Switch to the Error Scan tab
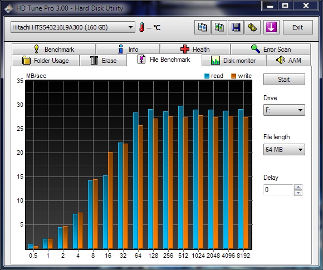Screen dimensions: 323x270 (x=271, y=50)
